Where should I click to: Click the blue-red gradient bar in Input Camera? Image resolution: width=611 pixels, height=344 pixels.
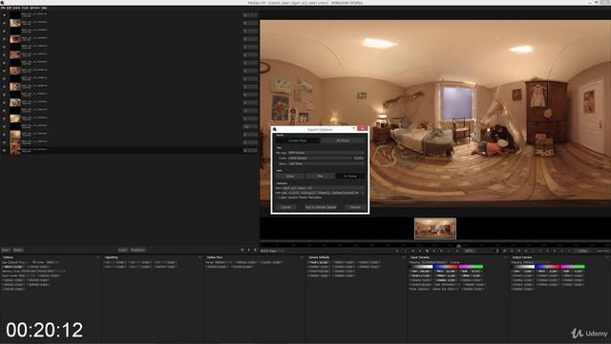coord(446,267)
